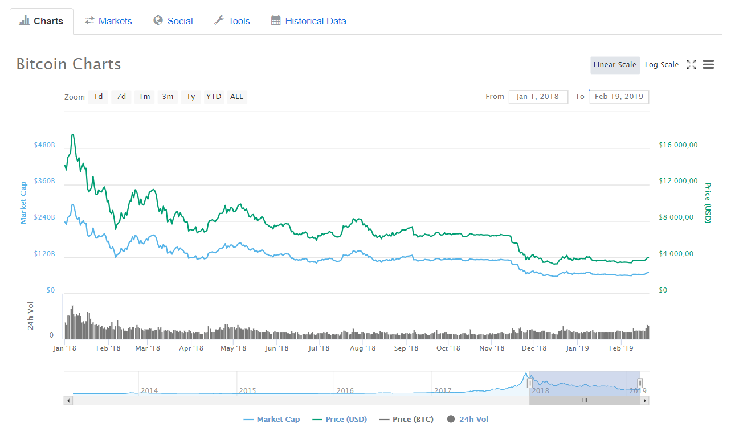Go to the Tools tab
This screenshot has height=440, width=739.
tap(232, 21)
